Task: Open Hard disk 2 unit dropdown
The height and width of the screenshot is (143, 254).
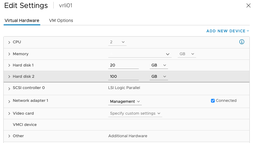Action: click(159, 77)
